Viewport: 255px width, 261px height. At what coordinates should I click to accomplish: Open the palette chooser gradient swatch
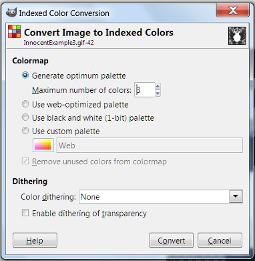pos(43,146)
